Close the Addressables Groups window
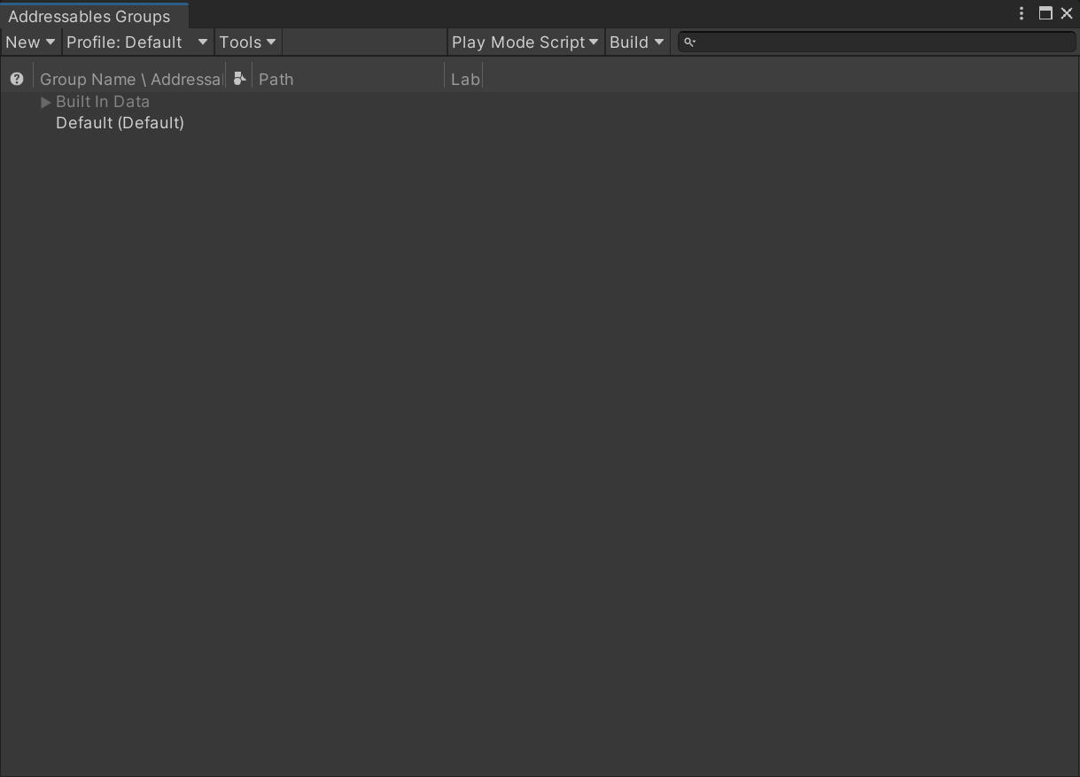The height and width of the screenshot is (777, 1080). coord(1067,13)
